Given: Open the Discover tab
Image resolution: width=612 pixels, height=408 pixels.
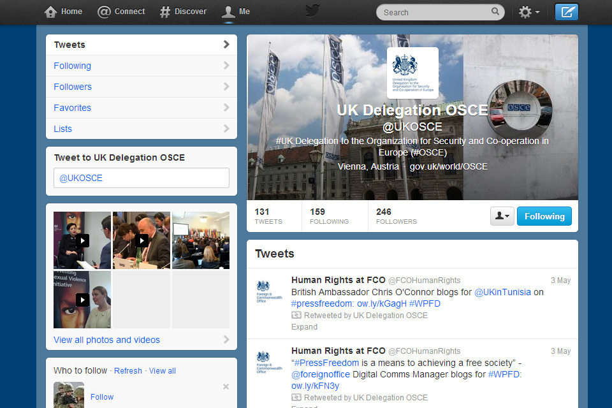Looking at the screenshot, I should (183, 11).
